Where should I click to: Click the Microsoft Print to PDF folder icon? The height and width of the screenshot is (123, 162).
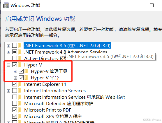pos(20,110)
